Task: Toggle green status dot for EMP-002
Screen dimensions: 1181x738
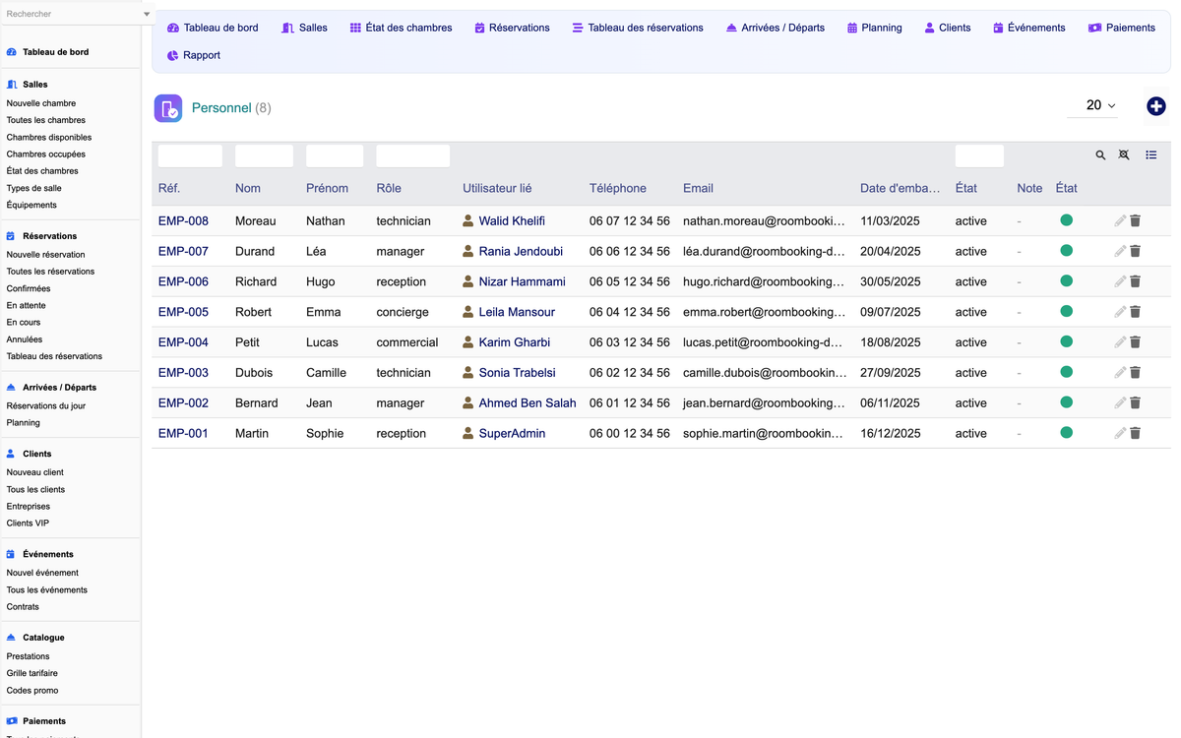Action: click(x=1066, y=402)
